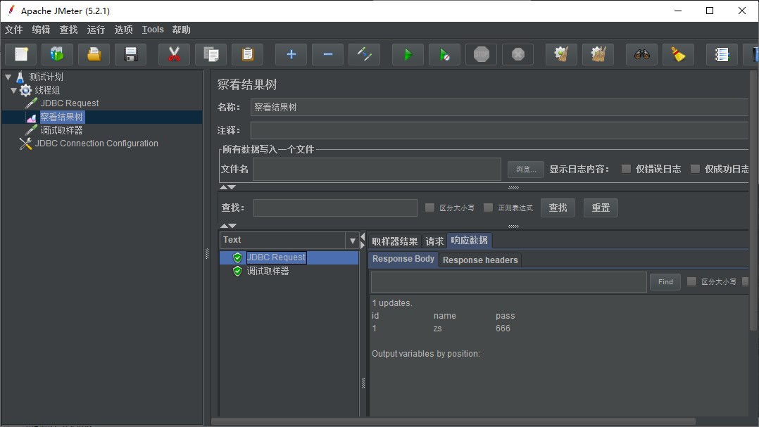Click the 查找 search button
This screenshot has height=427, width=759.
(x=558, y=208)
